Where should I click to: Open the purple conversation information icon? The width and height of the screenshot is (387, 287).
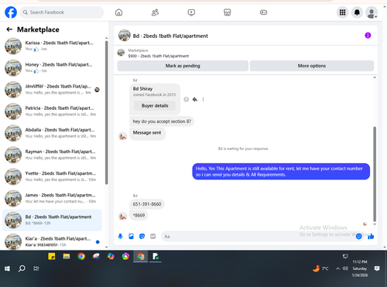[368, 36]
